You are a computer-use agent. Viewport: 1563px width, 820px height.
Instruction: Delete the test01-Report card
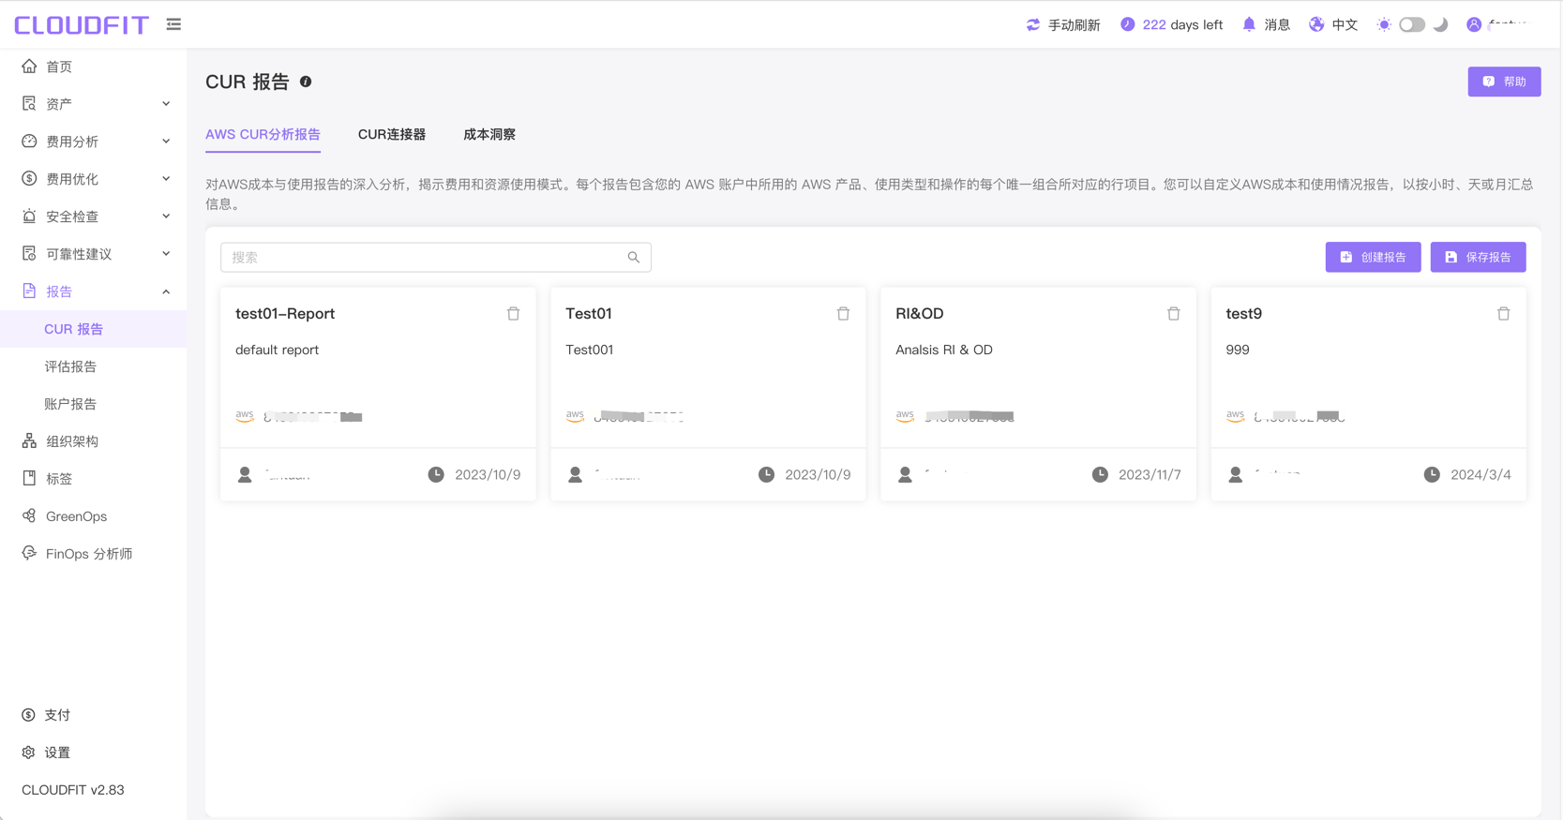(x=514, y=313)
